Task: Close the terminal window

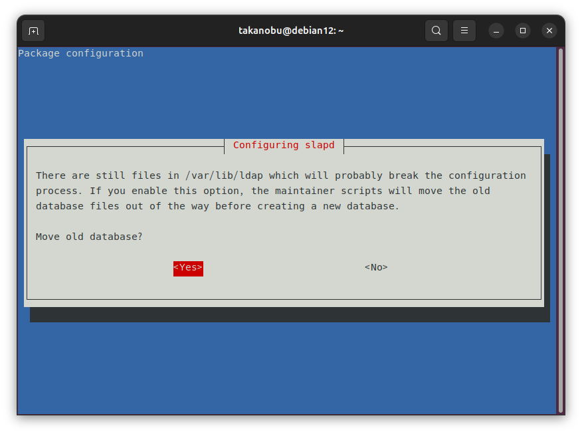Action: (549, 31)
